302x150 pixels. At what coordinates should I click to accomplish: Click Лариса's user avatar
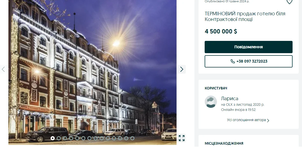point(211,102)
